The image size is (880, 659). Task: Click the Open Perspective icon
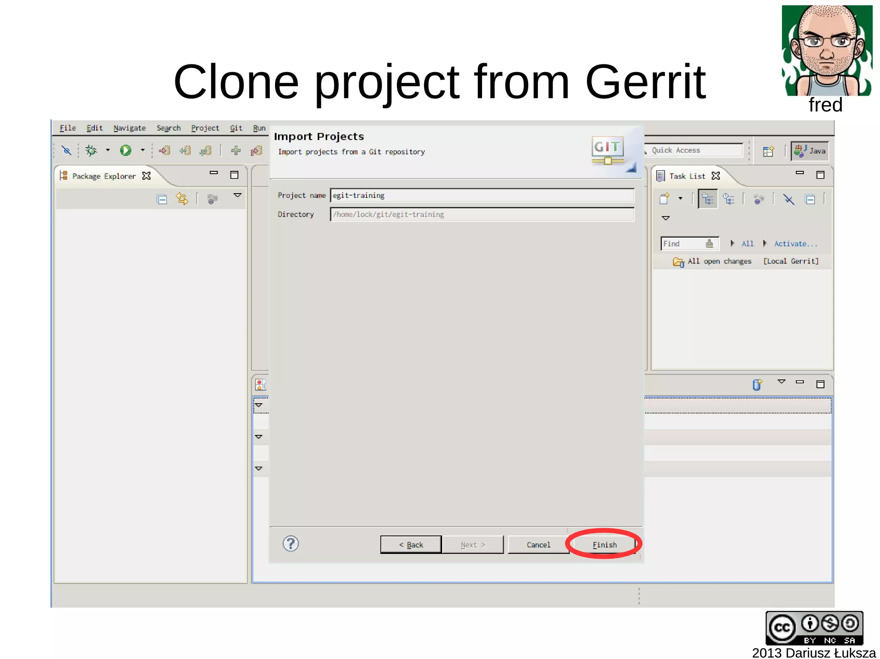(x=768, y=151)
